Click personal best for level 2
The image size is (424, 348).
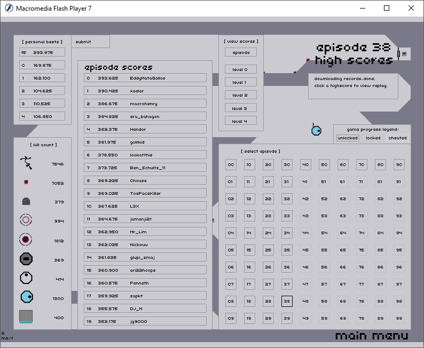click(42, 91)
